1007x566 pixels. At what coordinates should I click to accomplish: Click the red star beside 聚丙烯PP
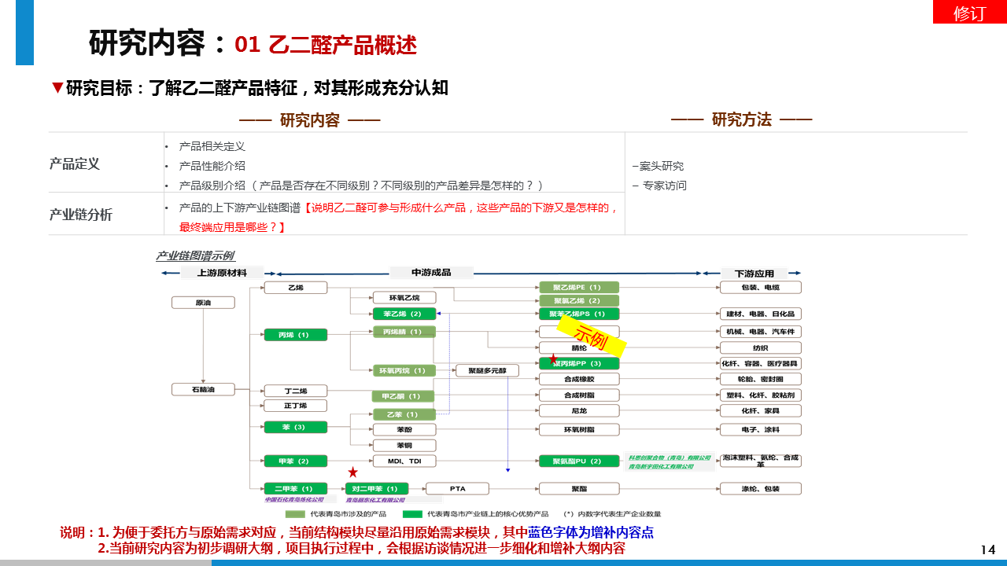tap(553, 358)
